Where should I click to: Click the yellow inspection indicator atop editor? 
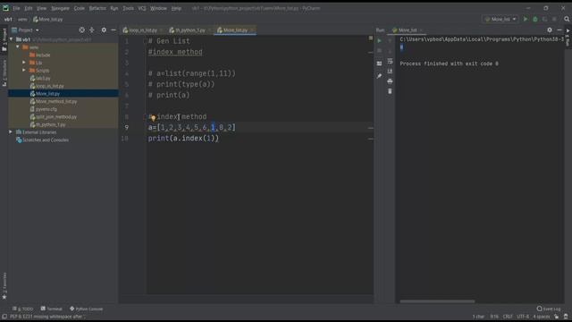pyautogui.click(x=371, y=38)
